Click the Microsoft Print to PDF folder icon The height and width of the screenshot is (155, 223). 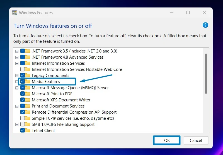(28, 94)
